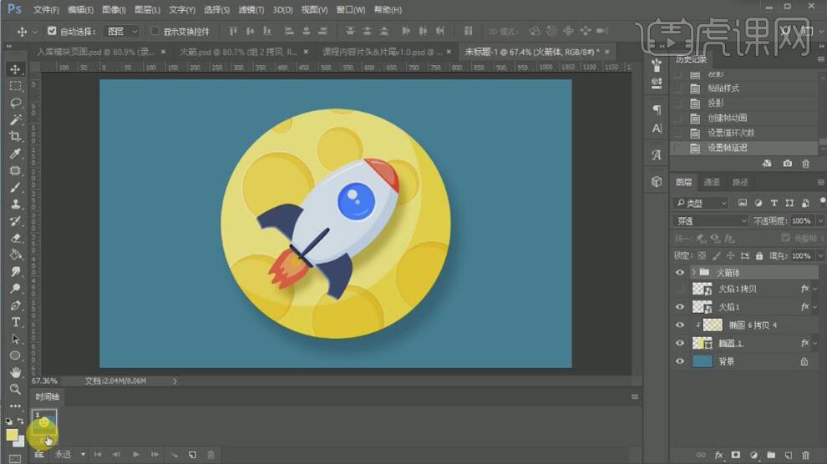Select the Crop tool in toolbar
Viewport: 827px width, 464px height.
click(15, 137)
